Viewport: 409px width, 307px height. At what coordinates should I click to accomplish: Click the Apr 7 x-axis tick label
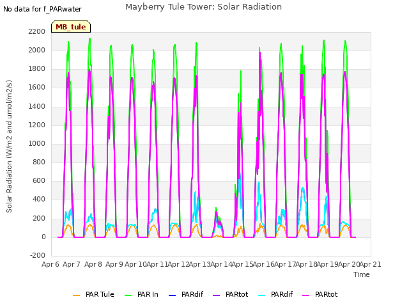click(x=72, y=264)
